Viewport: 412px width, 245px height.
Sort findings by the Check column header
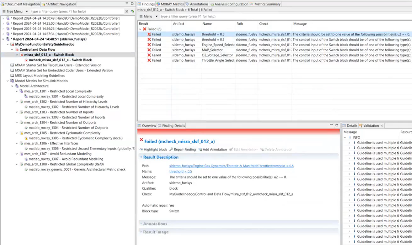tap(263, 24)
